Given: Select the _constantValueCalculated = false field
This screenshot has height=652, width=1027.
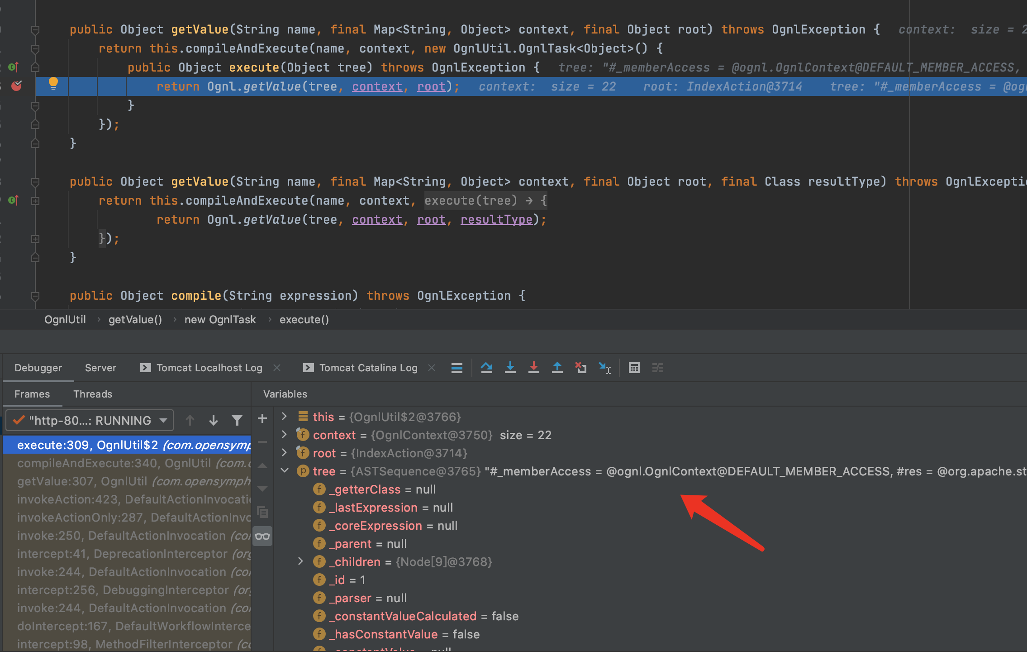Looking at the screenshot, I should point(416,616).
